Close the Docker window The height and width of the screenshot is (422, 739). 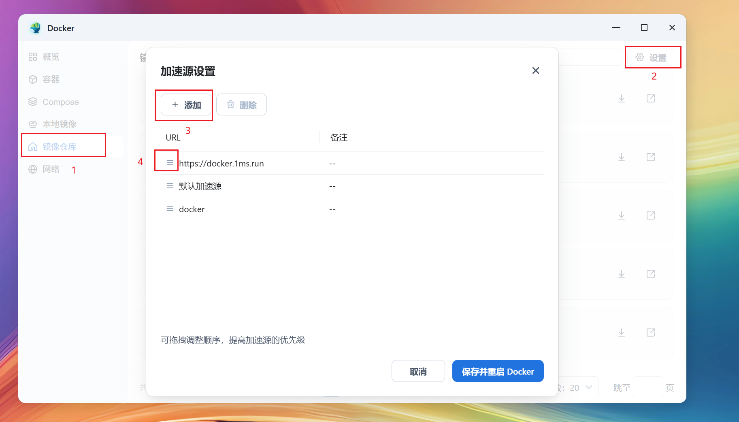[x=672, y=28]
